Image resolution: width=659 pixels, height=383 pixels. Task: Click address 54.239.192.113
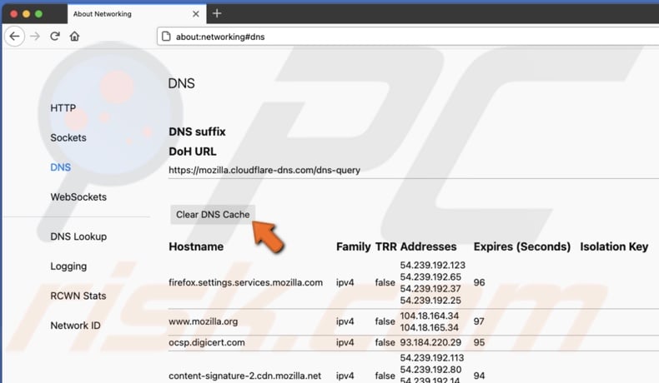(432, 358)
